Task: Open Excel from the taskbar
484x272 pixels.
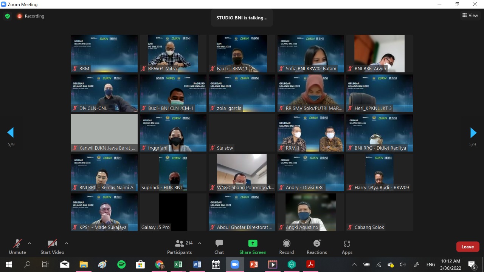Action: 178,264
